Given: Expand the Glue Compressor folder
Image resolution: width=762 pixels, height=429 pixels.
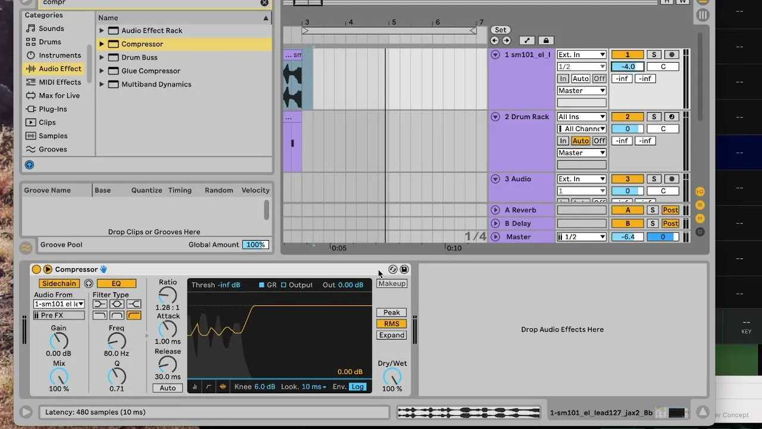Looking at the screenshot, I should click(x=102, y=71).
